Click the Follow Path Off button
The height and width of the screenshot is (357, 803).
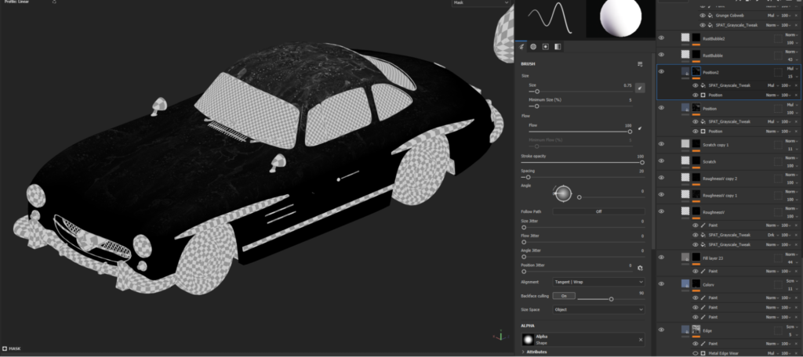click(598, 211)
